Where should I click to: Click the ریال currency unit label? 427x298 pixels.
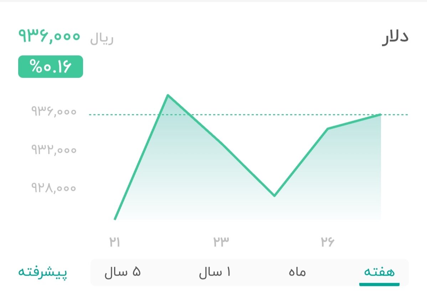pos(101,39)
